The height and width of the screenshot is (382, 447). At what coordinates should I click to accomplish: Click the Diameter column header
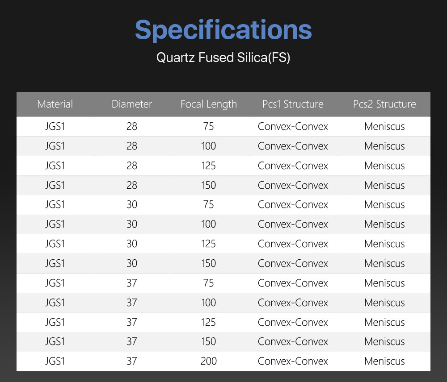point(132,104)
